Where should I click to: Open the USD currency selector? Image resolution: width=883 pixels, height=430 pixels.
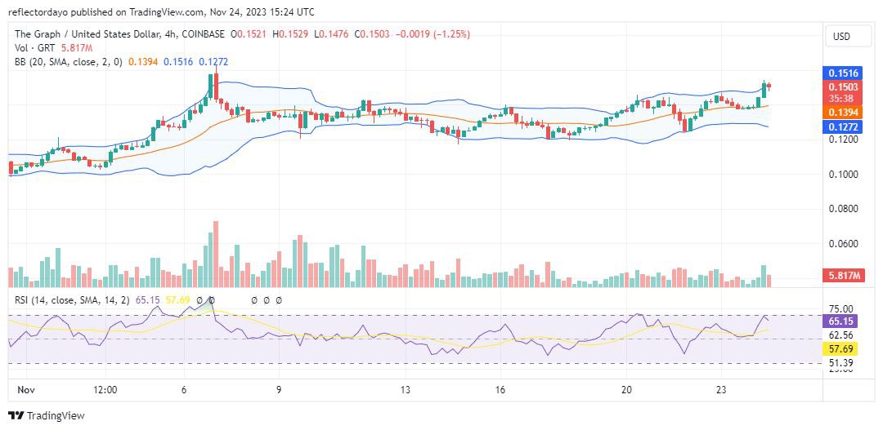(841, 37)
